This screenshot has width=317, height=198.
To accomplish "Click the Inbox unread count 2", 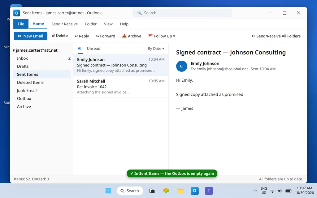I will (x=69, y=58).
